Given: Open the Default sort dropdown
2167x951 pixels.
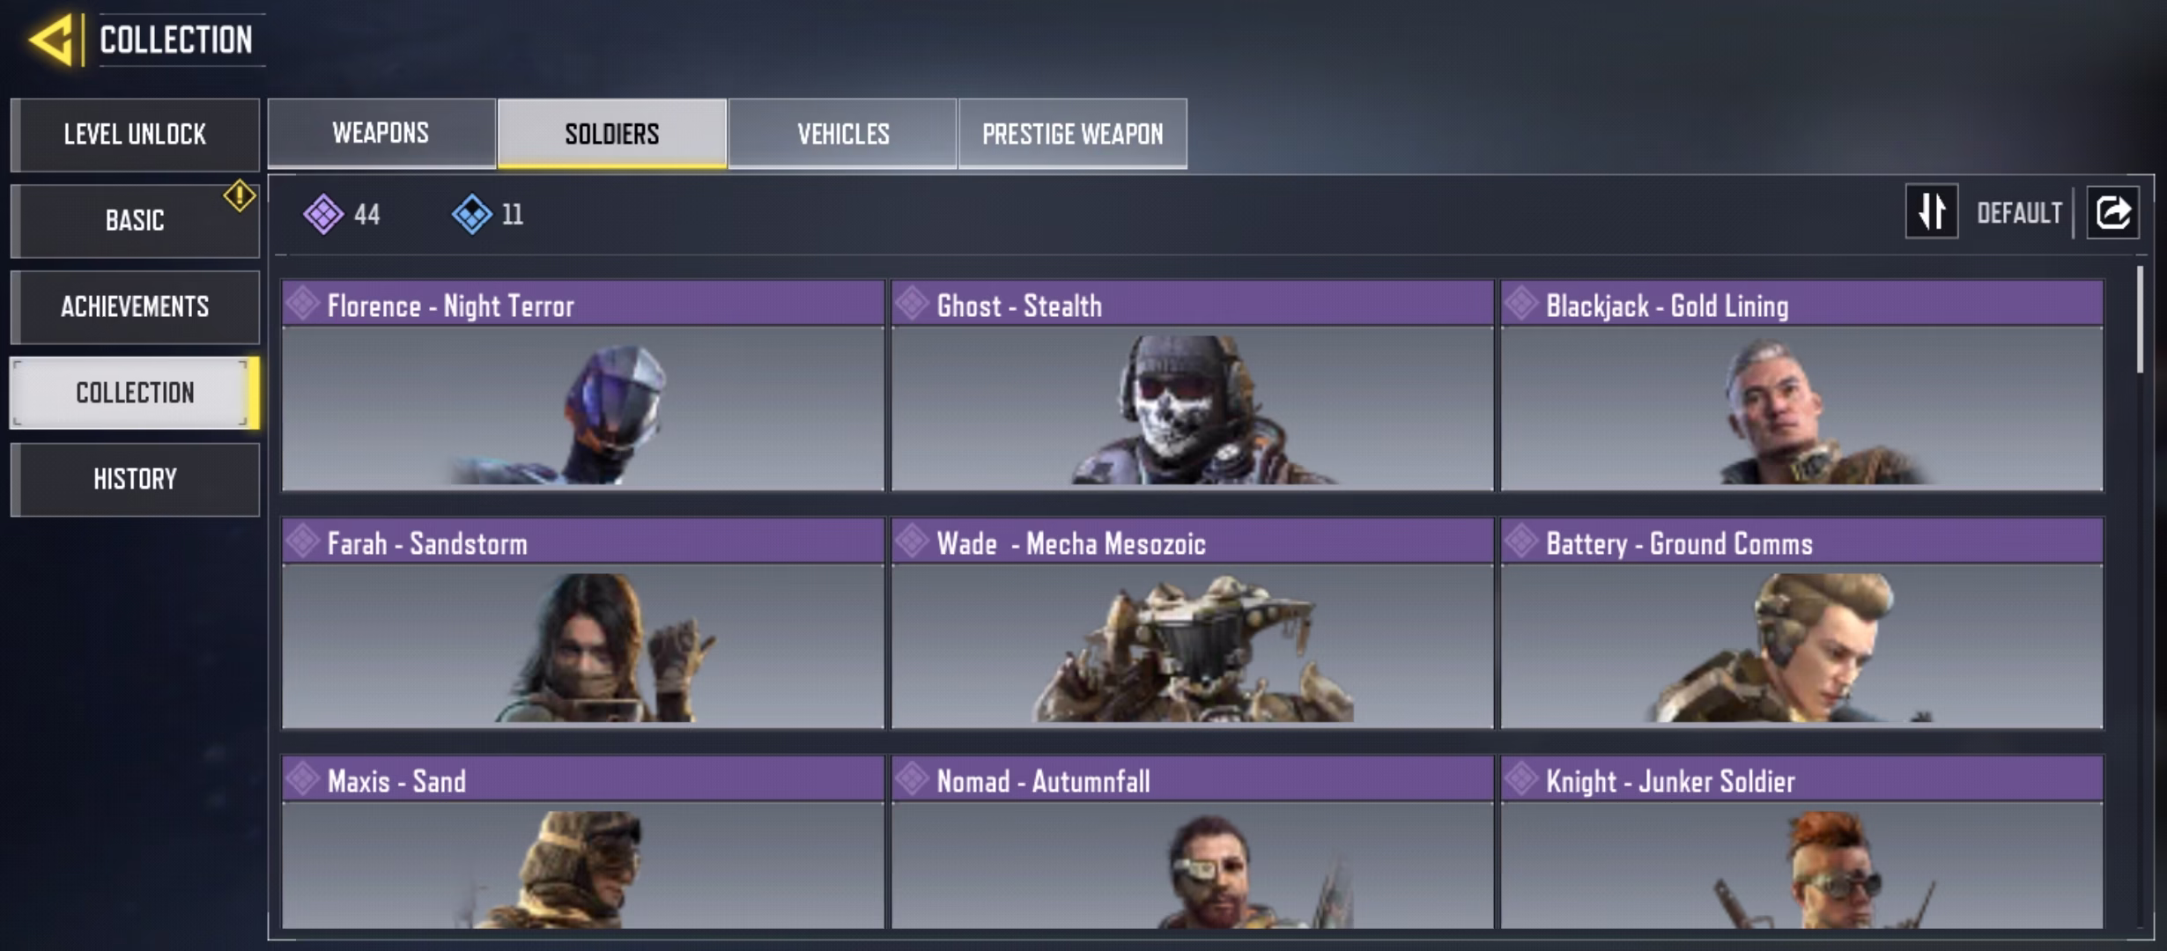Looking at the screenshot, I should pos(2019,213).
